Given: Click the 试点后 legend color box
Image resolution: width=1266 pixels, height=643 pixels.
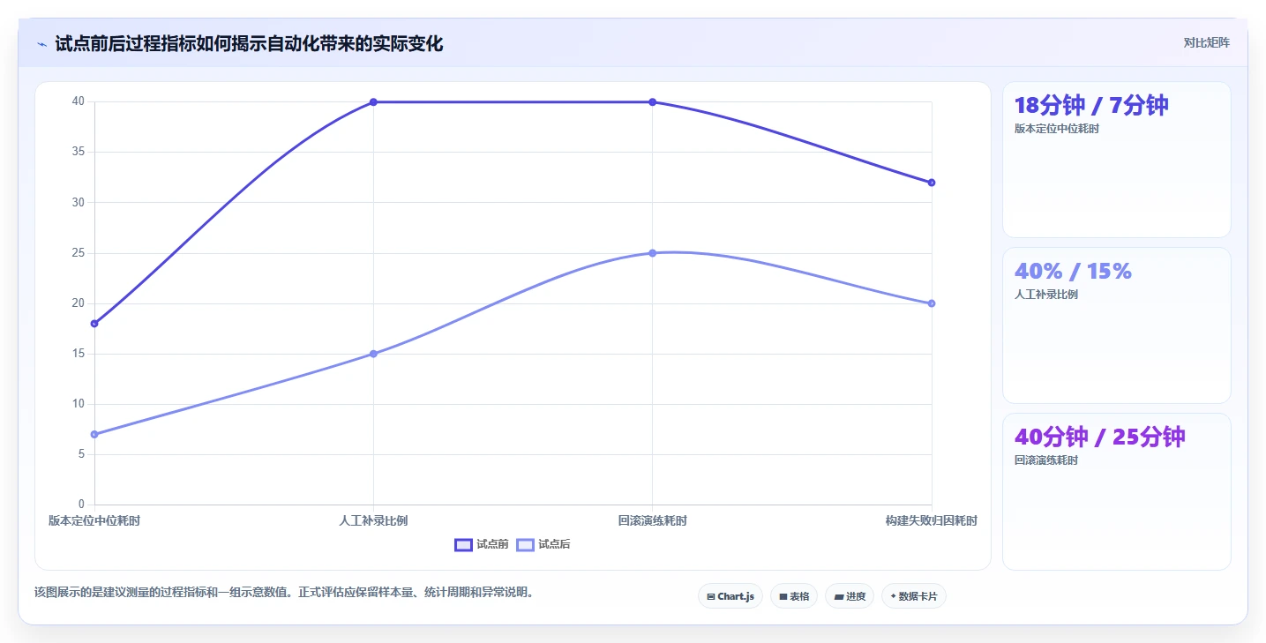Looking at the screenshot, I should 525,544.
